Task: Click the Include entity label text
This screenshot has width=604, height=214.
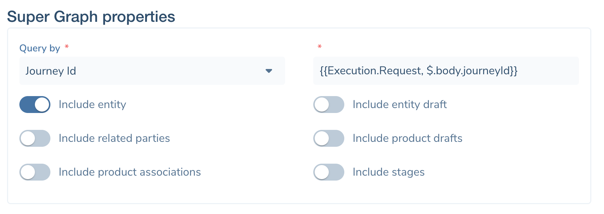Action: (x=92, y=104)
